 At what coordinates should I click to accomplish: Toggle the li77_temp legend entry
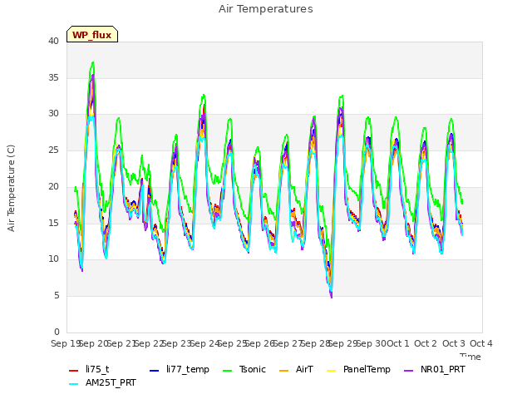click(180, 369)
